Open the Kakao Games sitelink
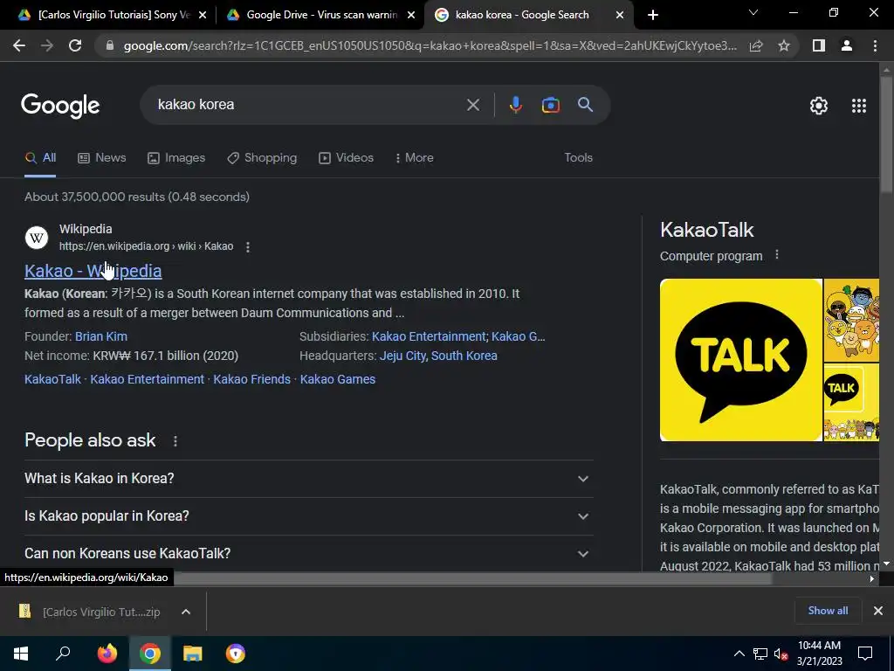Viewport: 894px width, 671px height. coord(338,379)
